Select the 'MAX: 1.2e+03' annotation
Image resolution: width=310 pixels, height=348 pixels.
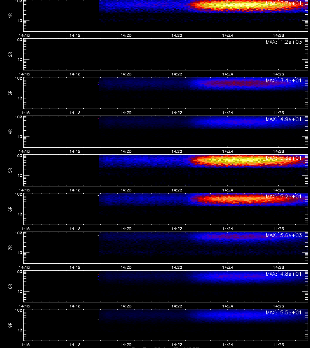click(284, 42)
